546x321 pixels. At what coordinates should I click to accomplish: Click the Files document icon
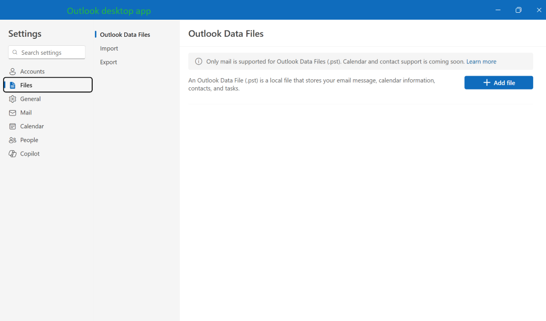[13, 85]
